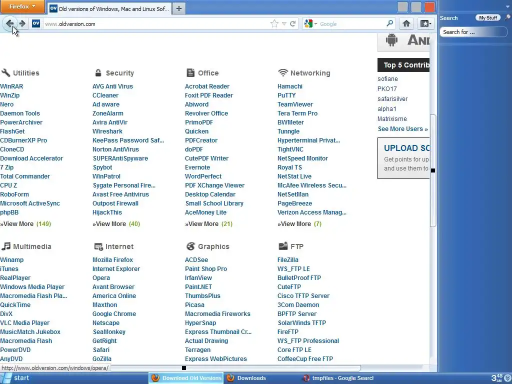Open the Picasa link

[x=194, y=305]
